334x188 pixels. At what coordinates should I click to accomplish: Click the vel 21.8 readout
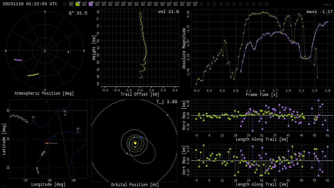point(168,12)
